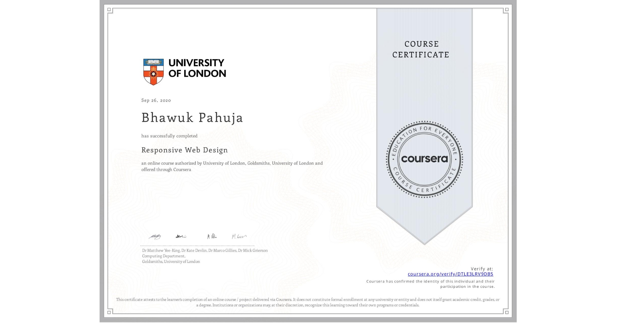The width and height of the screenshot is (617, 323).
Task: Click Dr Kate Devlin's signature
Action: (x=181, y=236)
